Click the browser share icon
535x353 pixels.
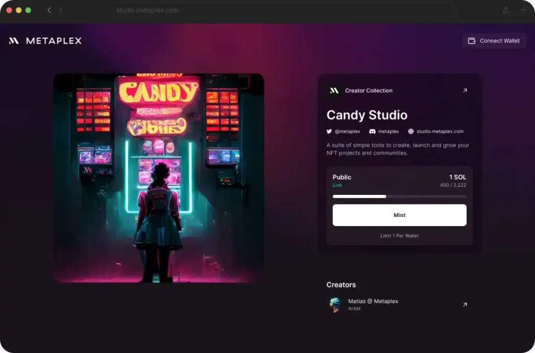pos(506,10)
